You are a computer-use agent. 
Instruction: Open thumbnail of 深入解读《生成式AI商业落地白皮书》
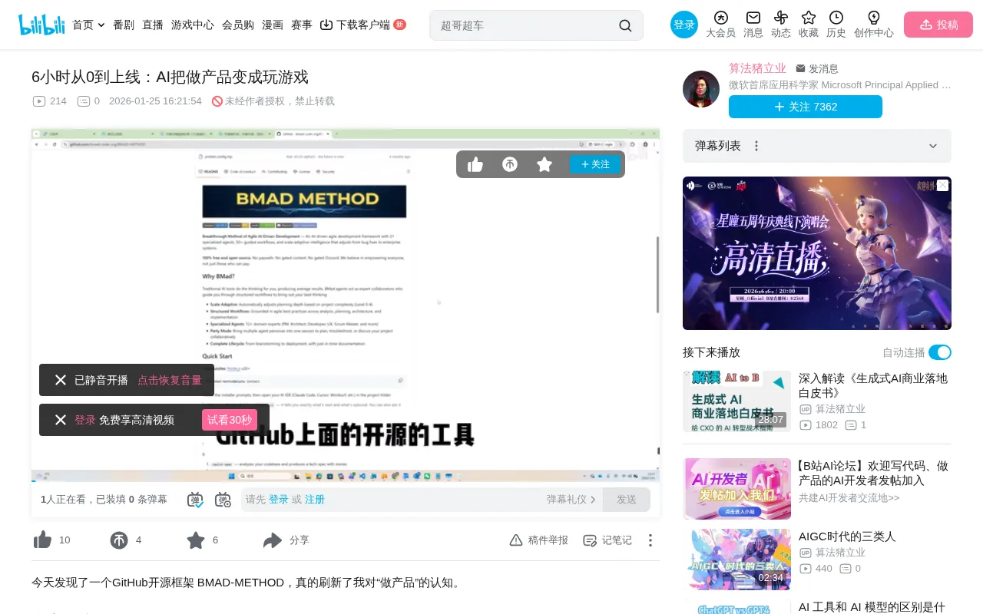tap(736, 401)
